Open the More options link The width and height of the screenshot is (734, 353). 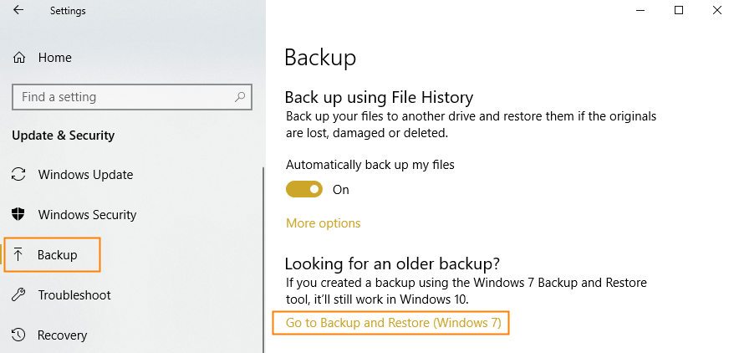coord(323,223)
